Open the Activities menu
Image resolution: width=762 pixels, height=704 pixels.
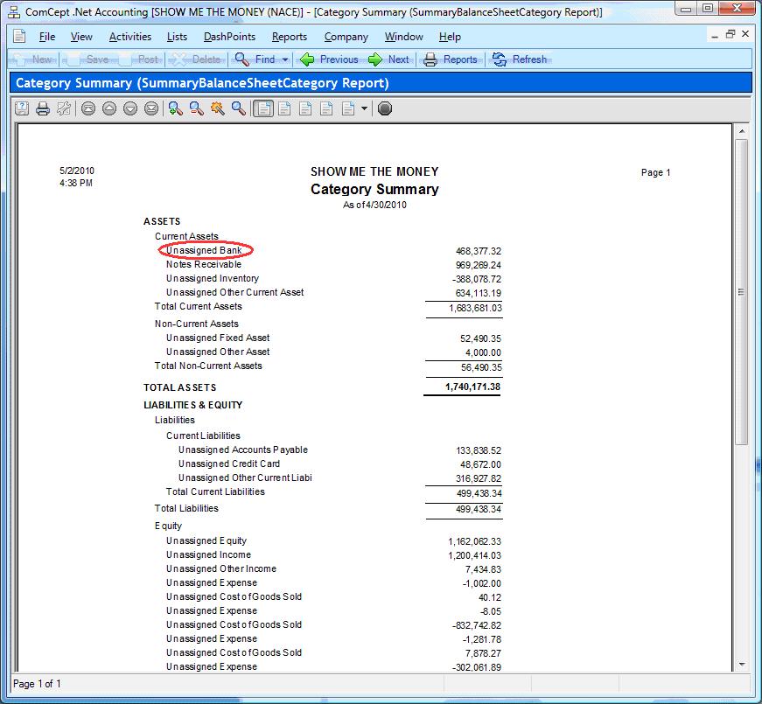coord(129,37)
